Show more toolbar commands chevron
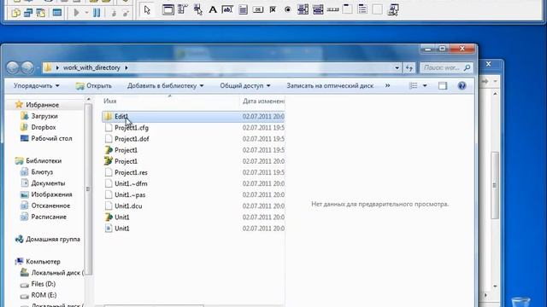The image size is (547, 307). click(x=387, y=85)
